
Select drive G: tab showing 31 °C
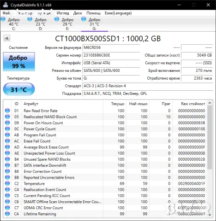click(94, 24)
